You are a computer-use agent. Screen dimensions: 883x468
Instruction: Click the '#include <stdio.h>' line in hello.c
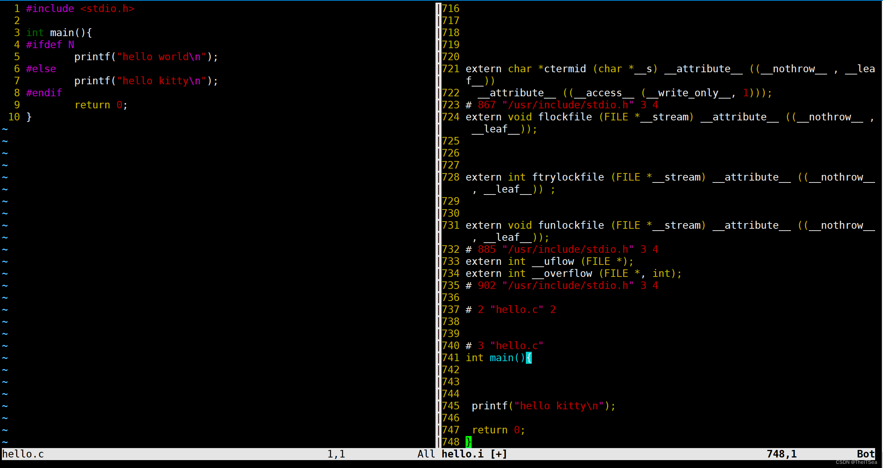pyautogui.click(x=80, y=8)
